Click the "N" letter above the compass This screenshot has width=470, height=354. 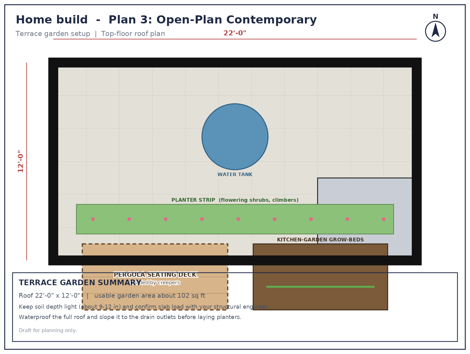436,17
